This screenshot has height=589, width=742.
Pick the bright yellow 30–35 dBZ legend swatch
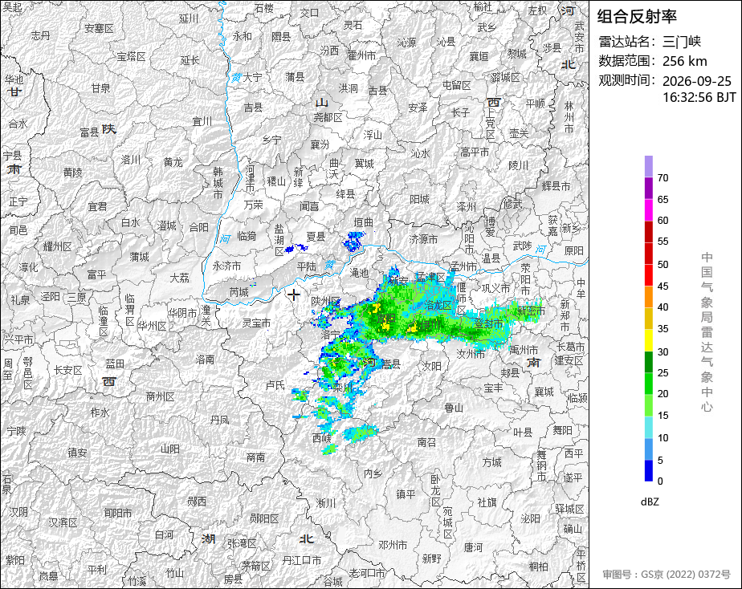point(648,340)
